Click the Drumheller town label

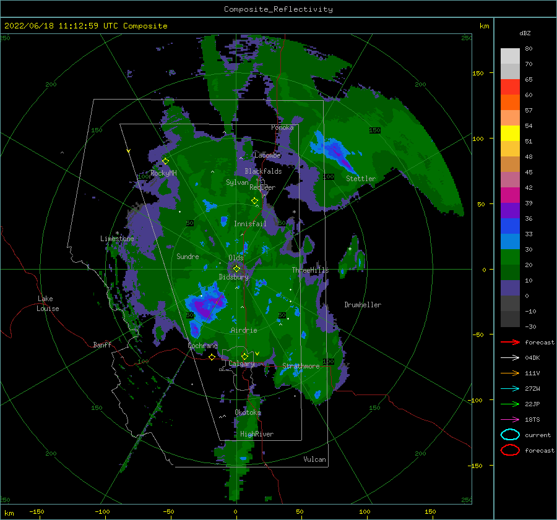[x=363, y=305]
